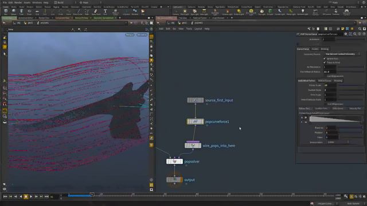Viewport: 367px width, 206px height.
Task: Toggle the Ignore Mass checkbox
Action: 325,58
